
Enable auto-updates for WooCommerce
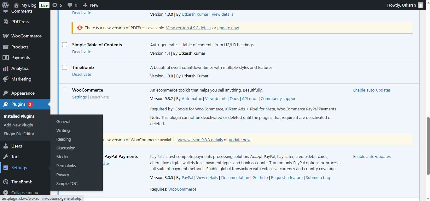(x=372, y=90)
